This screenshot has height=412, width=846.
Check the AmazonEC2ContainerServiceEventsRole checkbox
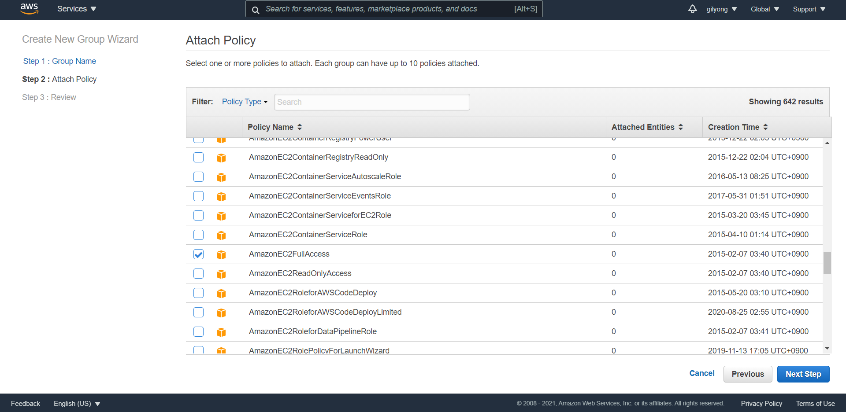[199, 196]
